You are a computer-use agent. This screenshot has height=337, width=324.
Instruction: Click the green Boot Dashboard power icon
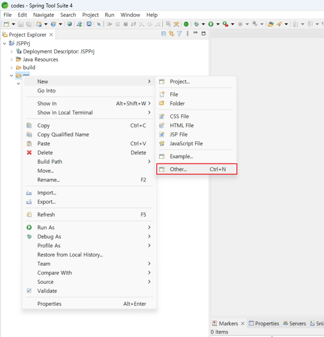tap(186, 24)
